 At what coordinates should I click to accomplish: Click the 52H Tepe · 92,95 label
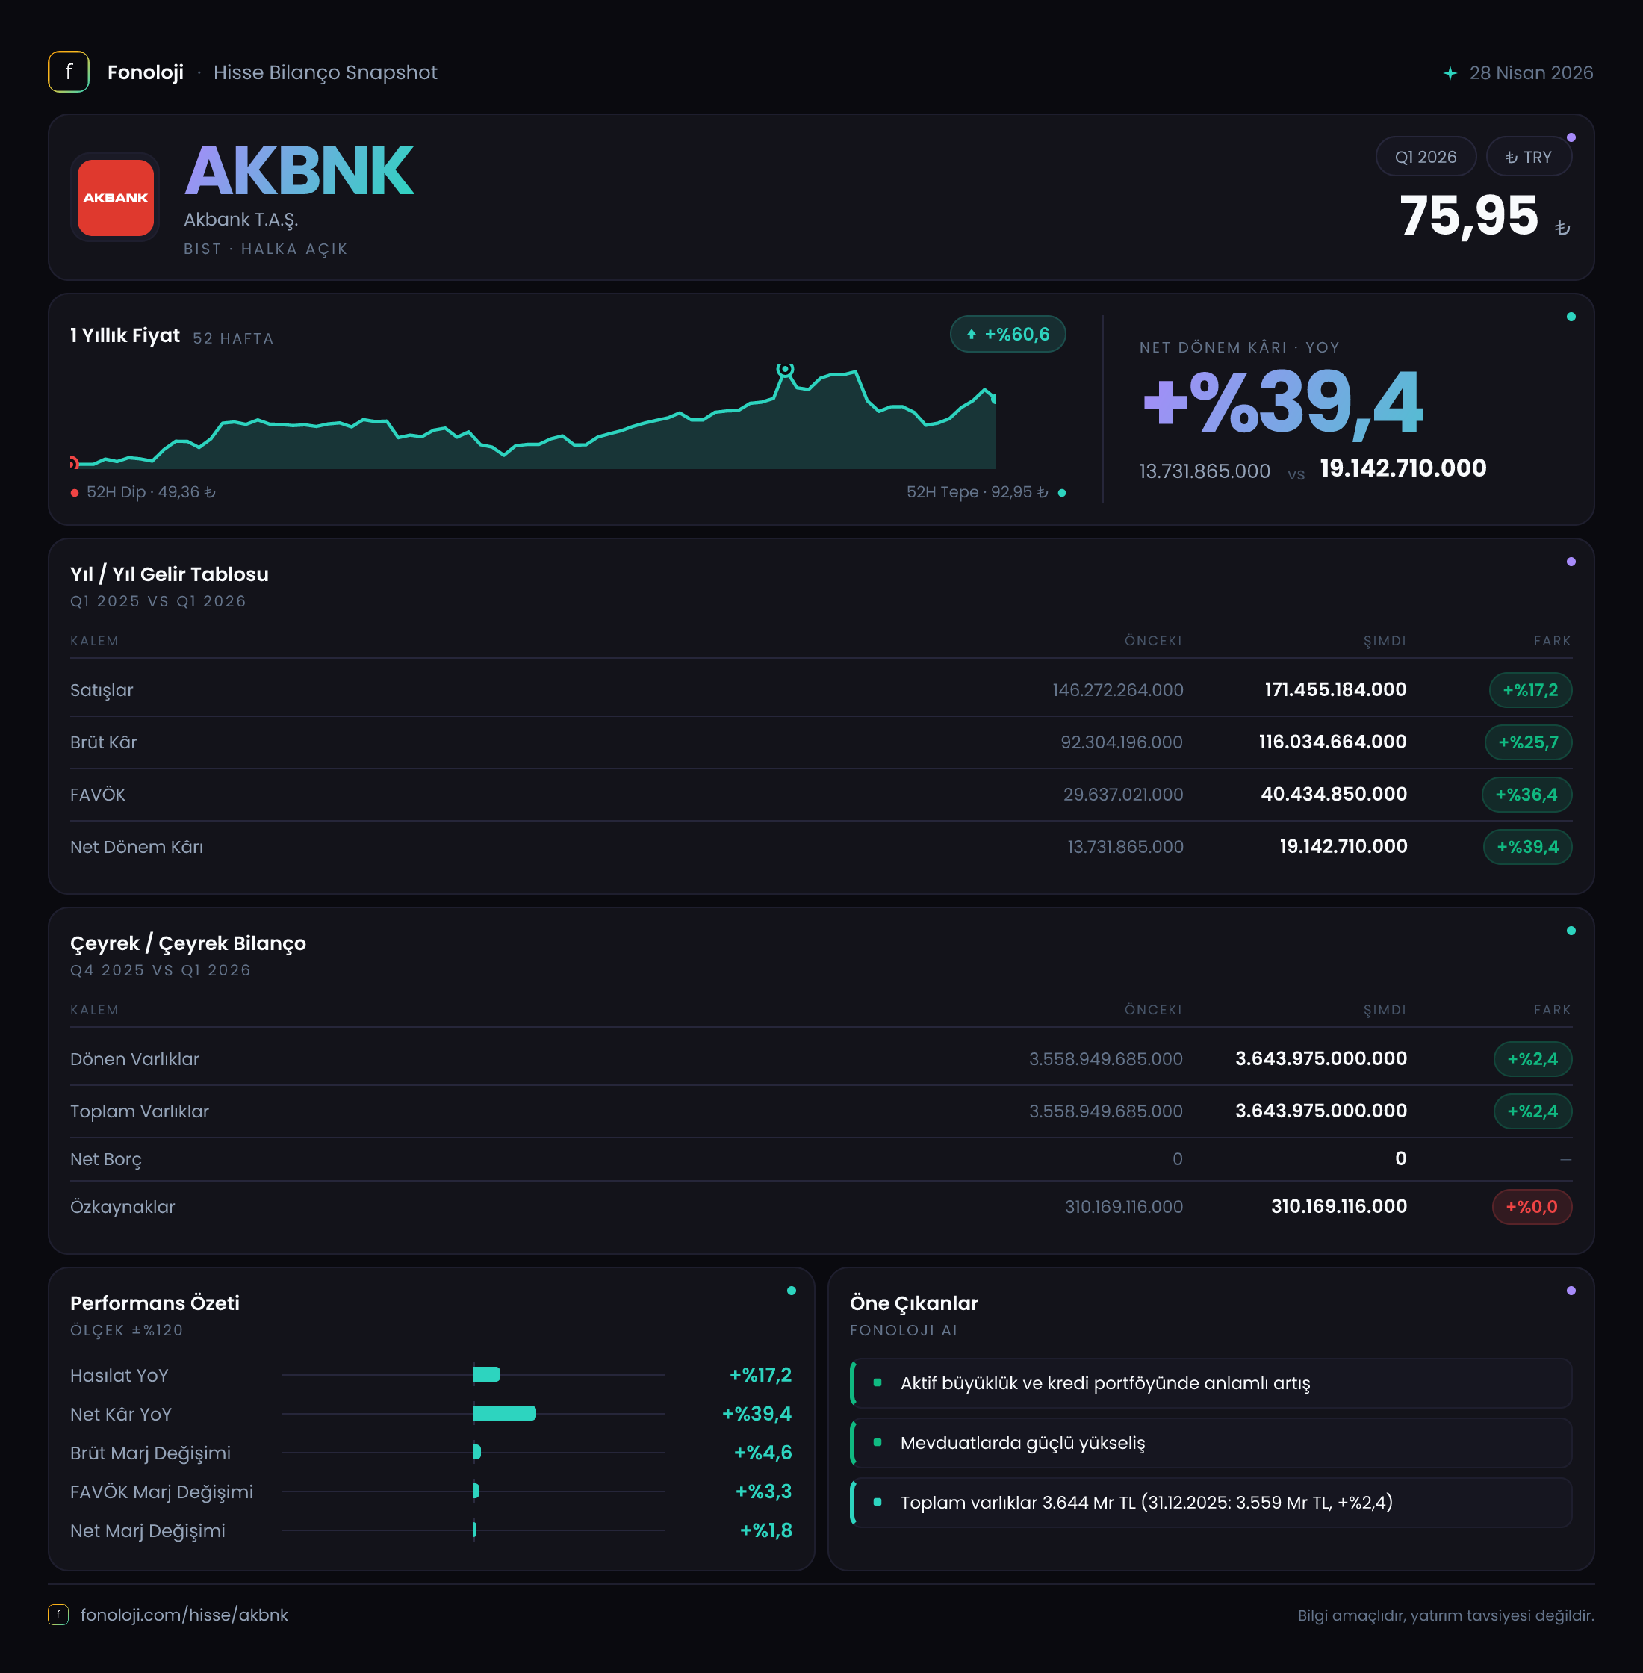pos(977,491)
